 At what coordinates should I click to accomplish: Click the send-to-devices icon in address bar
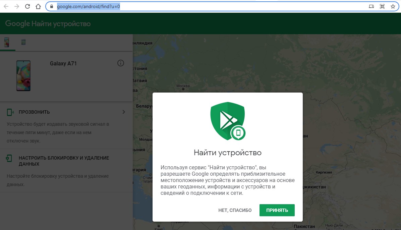(x=371, y=6)
